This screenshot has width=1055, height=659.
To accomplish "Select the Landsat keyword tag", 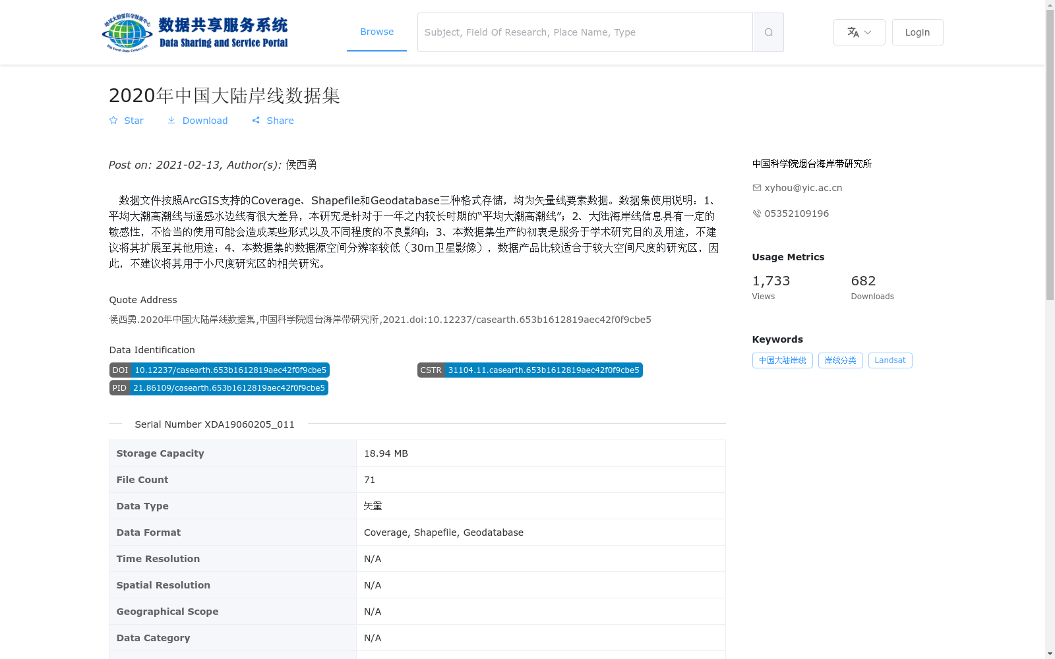I will coord(890,360).
